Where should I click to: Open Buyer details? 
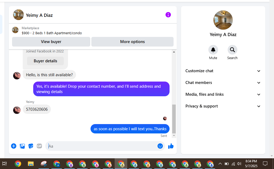[46, 61]
